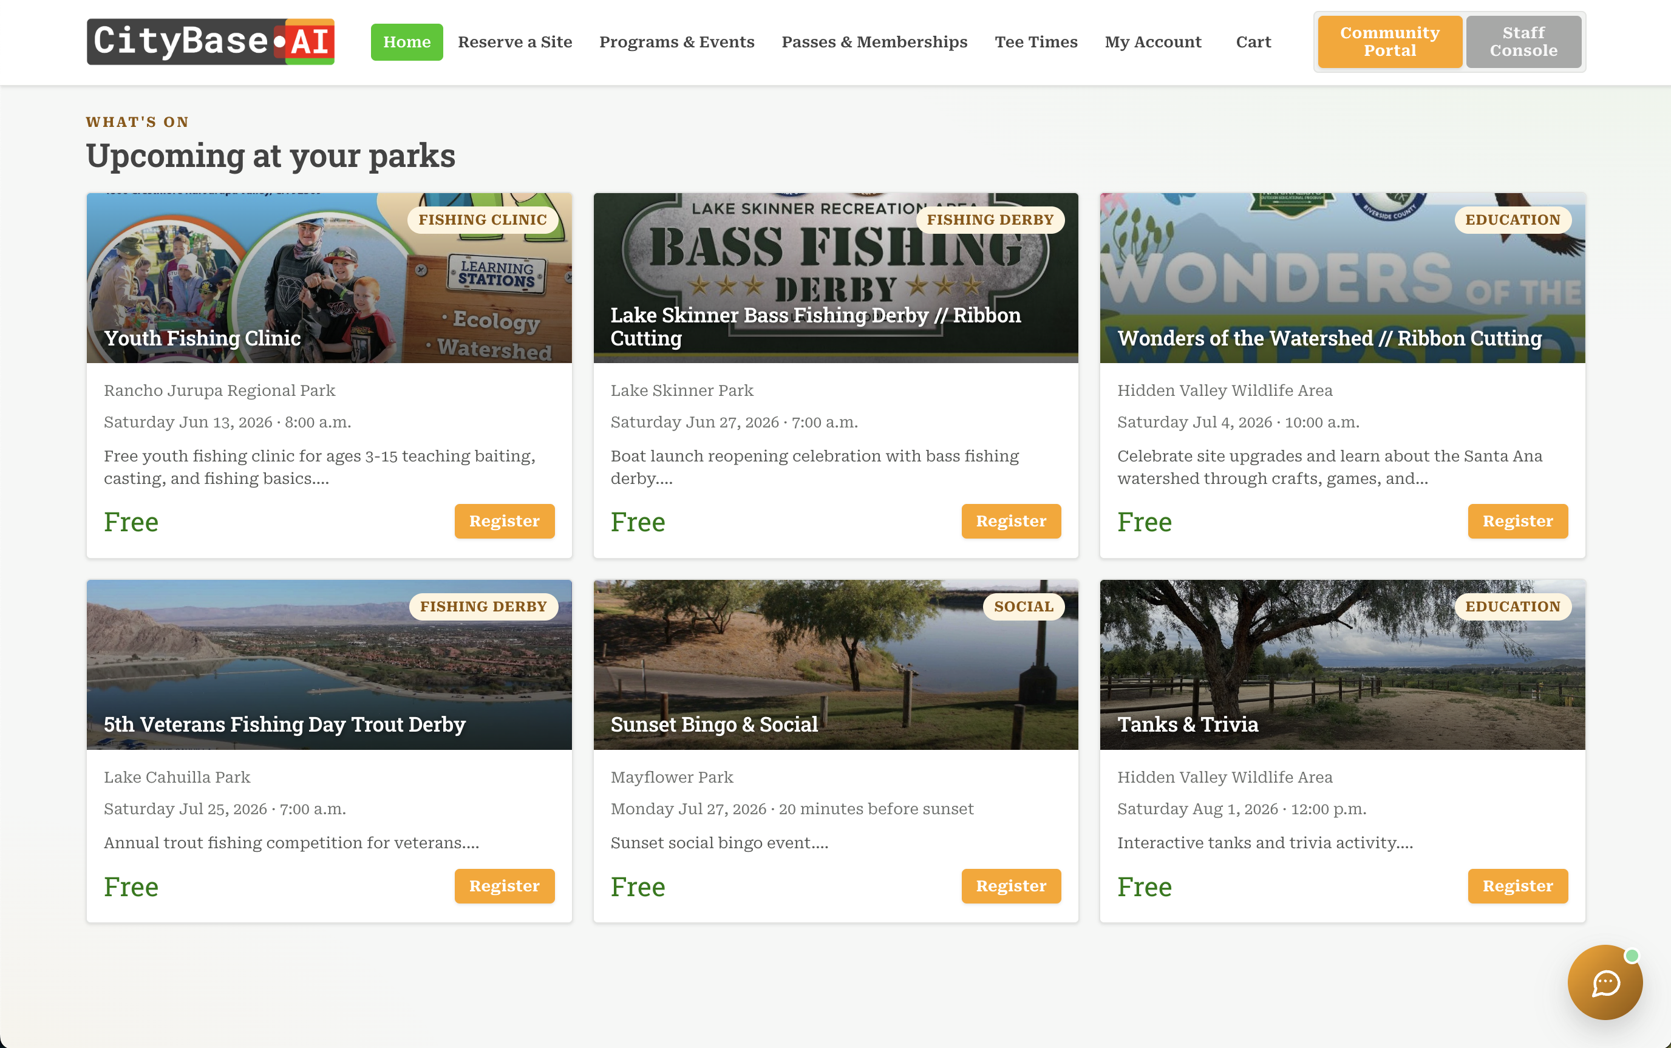Register for Lake Skinner Bass Fishing Derby
Viewport: 1671px width, 1048px height.
(x=1011, y=521)
